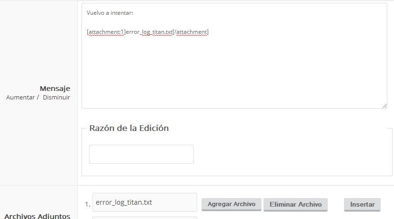The height and width of the screenshot is (219, 394).
Task: Click the empty area of the message textarea
Action: (234, 73)
